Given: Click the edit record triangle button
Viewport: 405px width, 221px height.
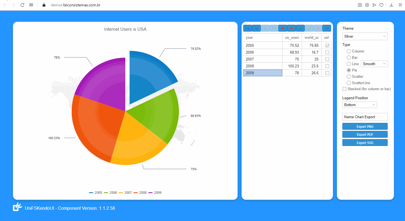Looking at the screenshot, I should coord(300,28).
